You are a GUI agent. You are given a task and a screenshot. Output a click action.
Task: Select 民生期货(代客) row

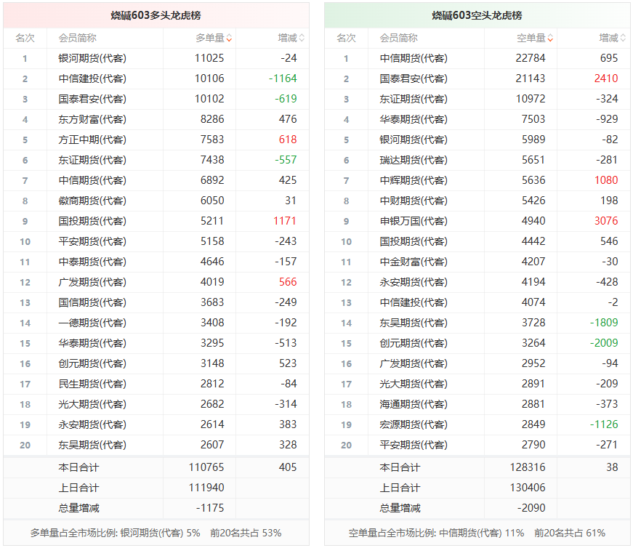pos(156,384)
